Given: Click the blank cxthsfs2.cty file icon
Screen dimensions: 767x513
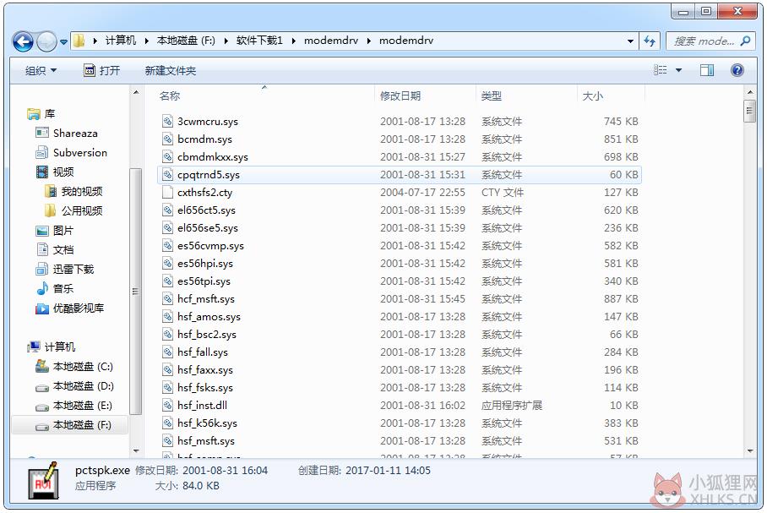Looking at the screenshot, I should (167, 193).
